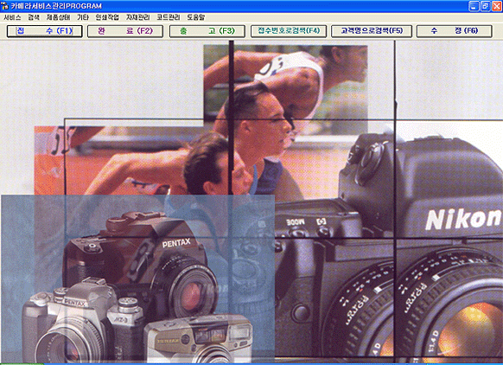The height and width of the screenshot is (365, 503).
Task: Restore down the program window
Action: coord(486,6)
